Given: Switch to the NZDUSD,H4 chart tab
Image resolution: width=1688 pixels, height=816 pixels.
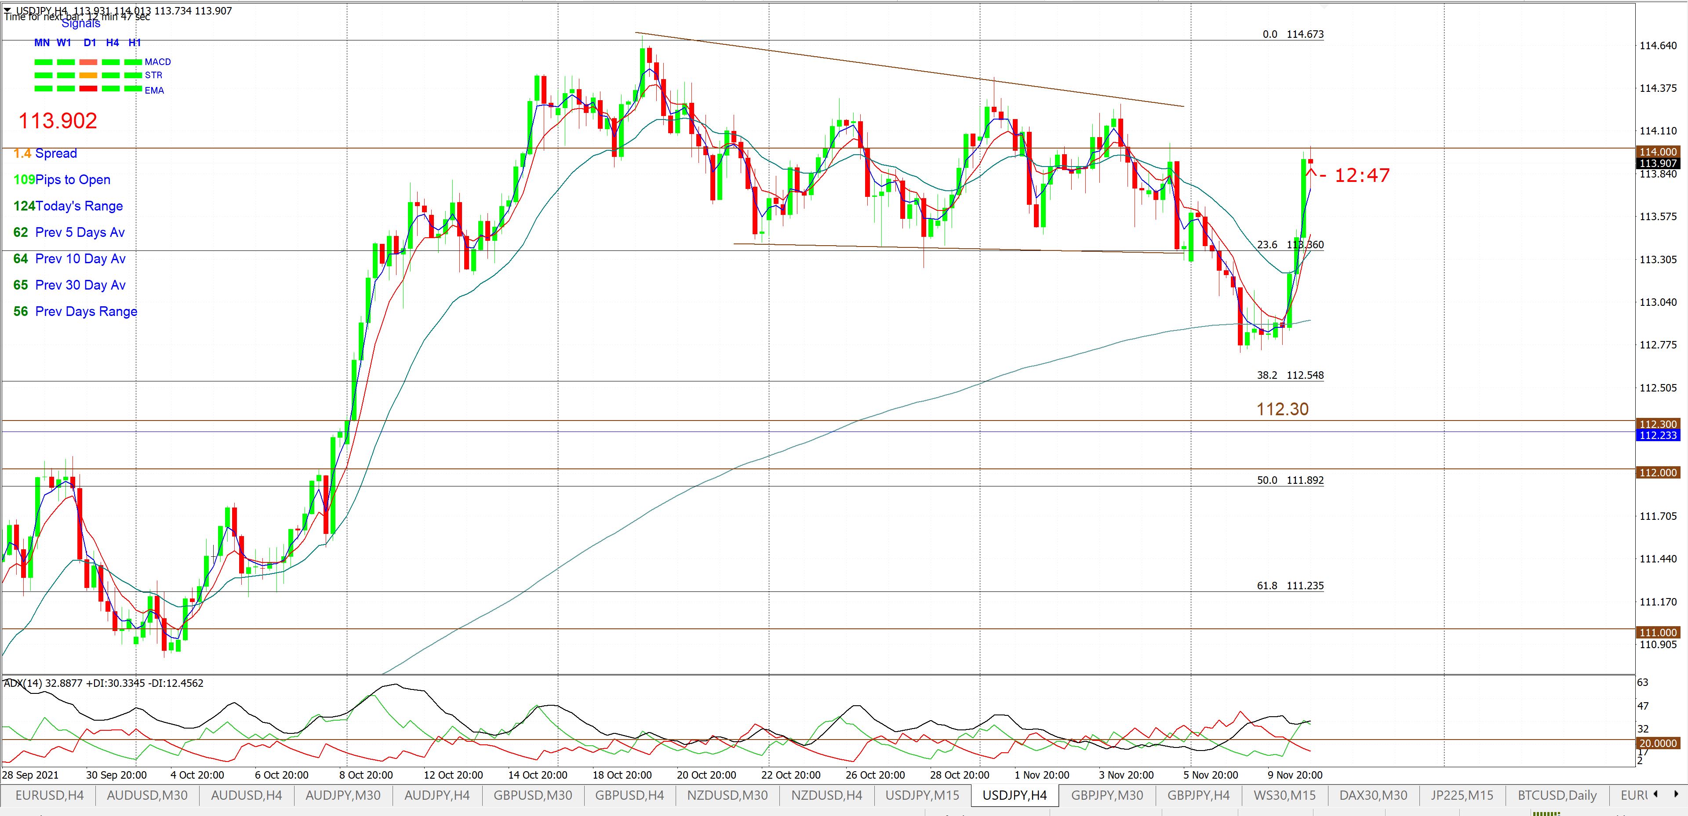Looking at the screenshot, I should (x=826, y=795).
